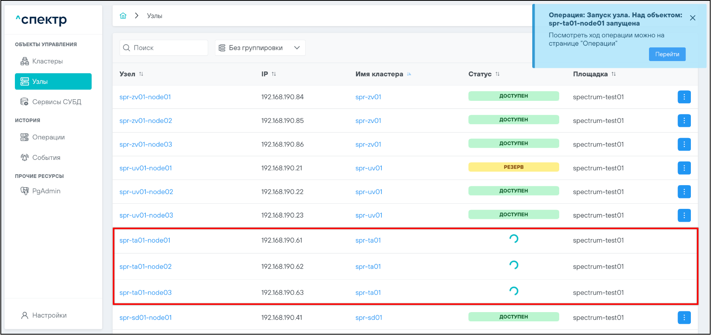Open actions menu for spr-sd01-node01 row
This screenshot has height=335, width=711.
pyautogui.click(x=684, y=317)
